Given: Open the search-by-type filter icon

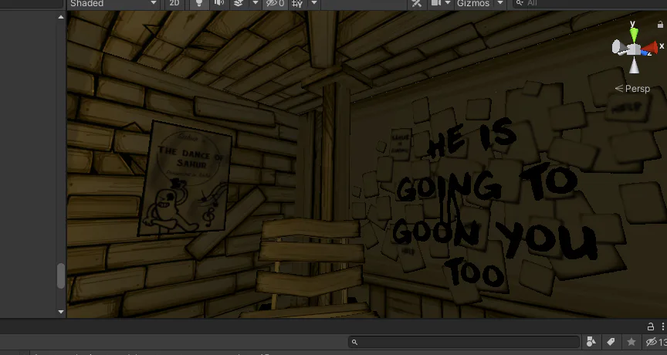Looking at the screenshot, I should (x=591, y=341).
